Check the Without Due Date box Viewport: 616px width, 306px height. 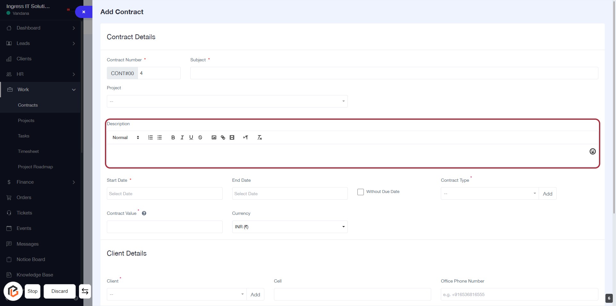(361, 192)
